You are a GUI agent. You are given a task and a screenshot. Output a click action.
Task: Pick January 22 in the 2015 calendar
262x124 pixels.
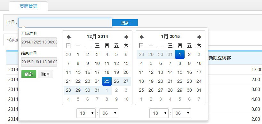point(179,81)
